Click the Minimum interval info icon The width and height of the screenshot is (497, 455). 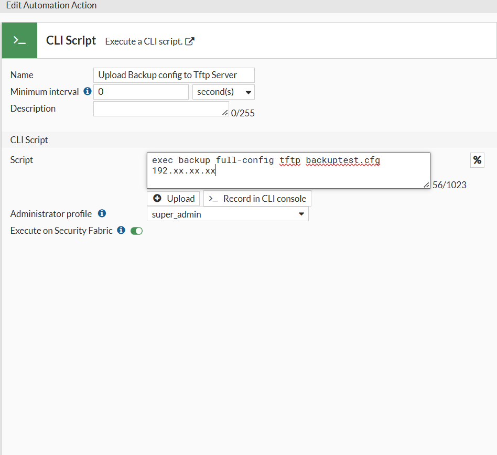88,91
